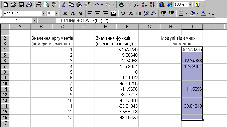Align cell text left
Screen dimensions: 227x127
point(90,13)
